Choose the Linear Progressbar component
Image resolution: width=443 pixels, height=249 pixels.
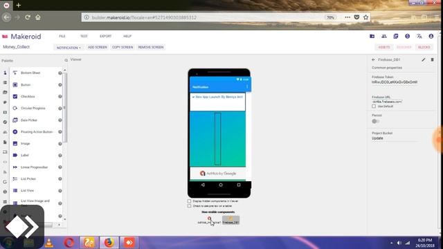(x=34, y=167)
